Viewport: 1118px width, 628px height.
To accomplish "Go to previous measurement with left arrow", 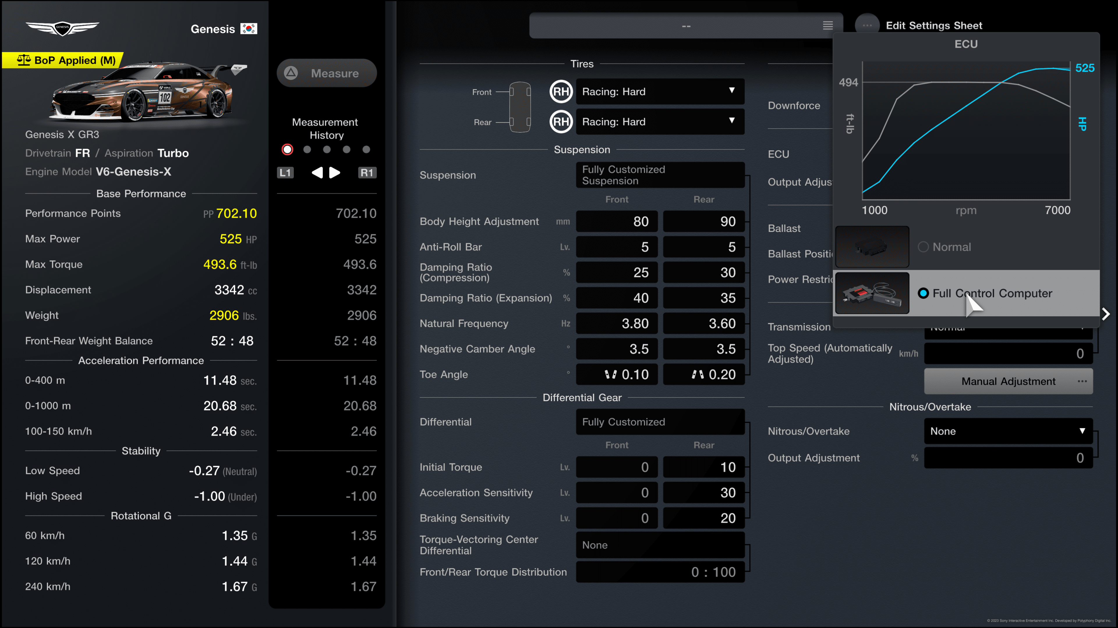I will 317,172.
